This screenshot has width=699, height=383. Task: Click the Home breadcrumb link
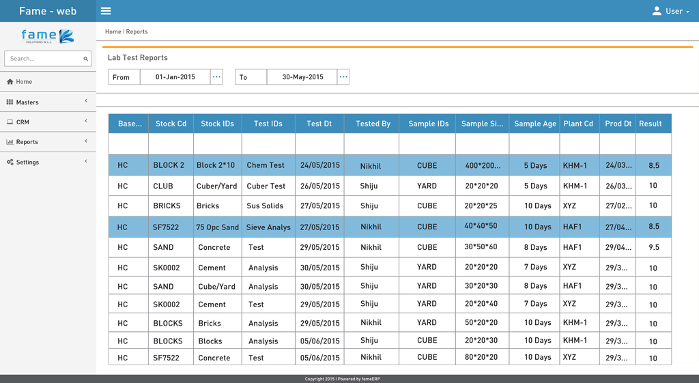point(113,31)
